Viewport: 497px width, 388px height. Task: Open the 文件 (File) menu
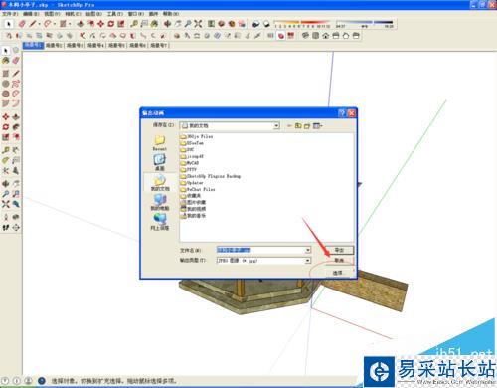(x=10, y=14)
